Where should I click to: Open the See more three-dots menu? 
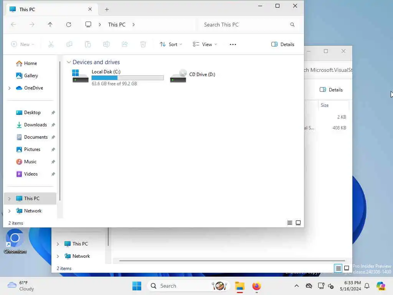click(233, 45)
